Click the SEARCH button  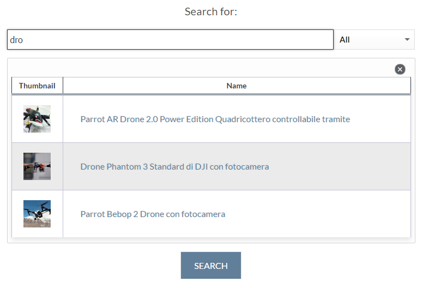(x=211, y=265)
